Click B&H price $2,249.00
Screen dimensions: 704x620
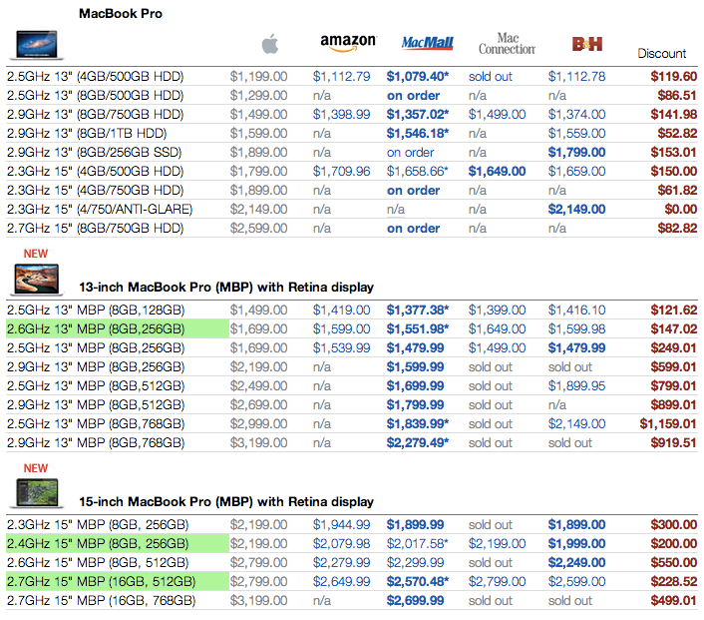[x=576, y=563]
